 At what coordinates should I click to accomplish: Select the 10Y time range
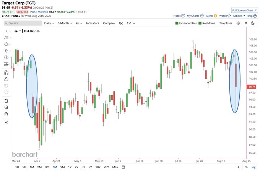click(x=98, y=167)
